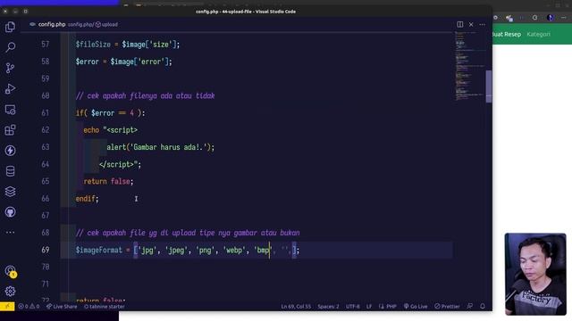Open Kategori link in browser

538,34
